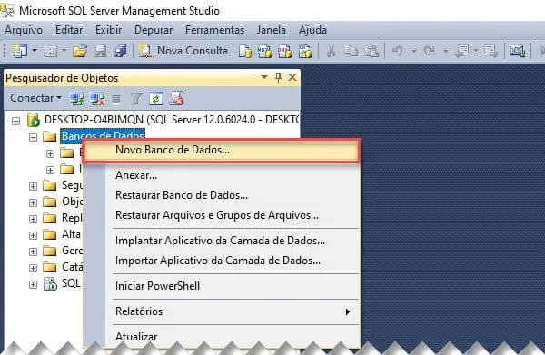Click the Open File folder icon
This screenshot has height=355, width=545.
pyautogui.click(x=80, y=51)
